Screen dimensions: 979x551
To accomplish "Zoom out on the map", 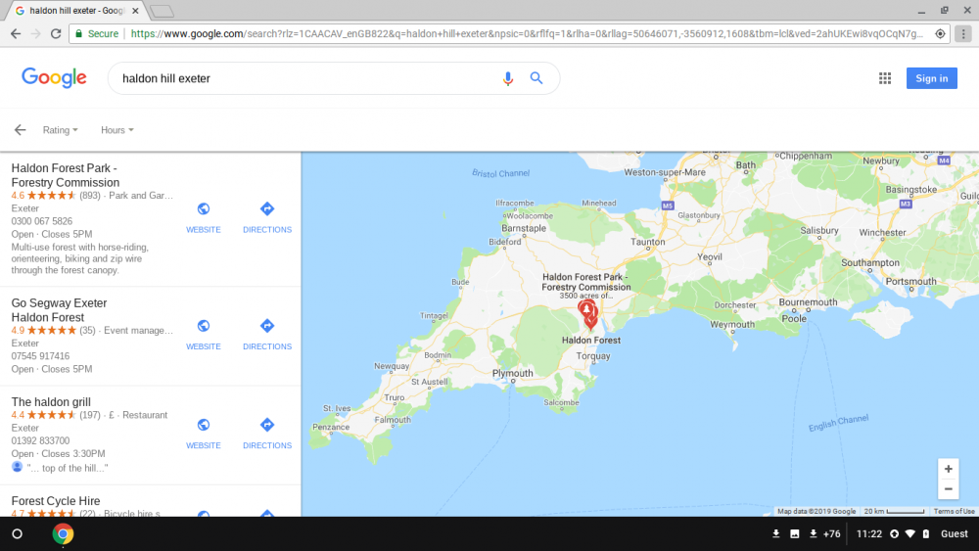I will (x=948, y=489).
